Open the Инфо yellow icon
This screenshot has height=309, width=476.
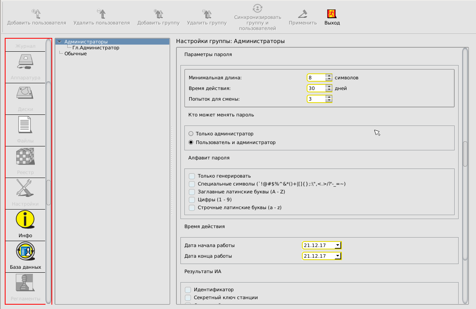[x=26, y=220]
